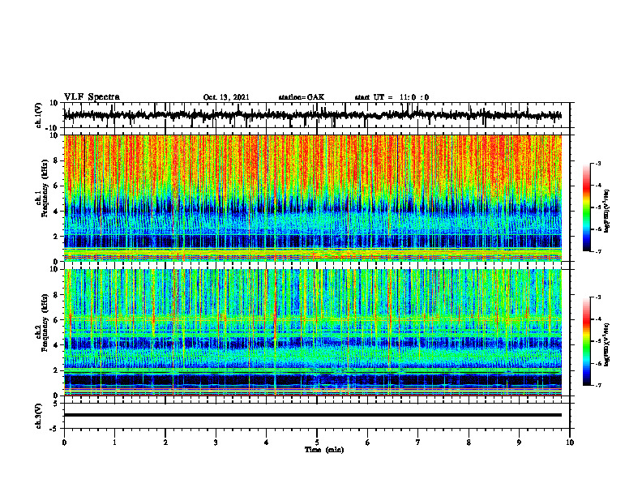Viewport: 642px width, 496px height.
Task: Click the ch.1 color bar label "log(PSD)(V²/Hz)"
Action: tap(607, 212)
